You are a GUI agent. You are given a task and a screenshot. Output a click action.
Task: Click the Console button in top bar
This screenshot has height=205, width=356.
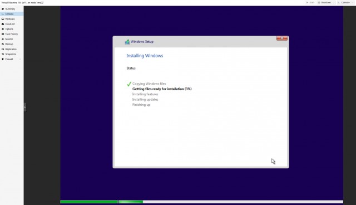point(344,2)
